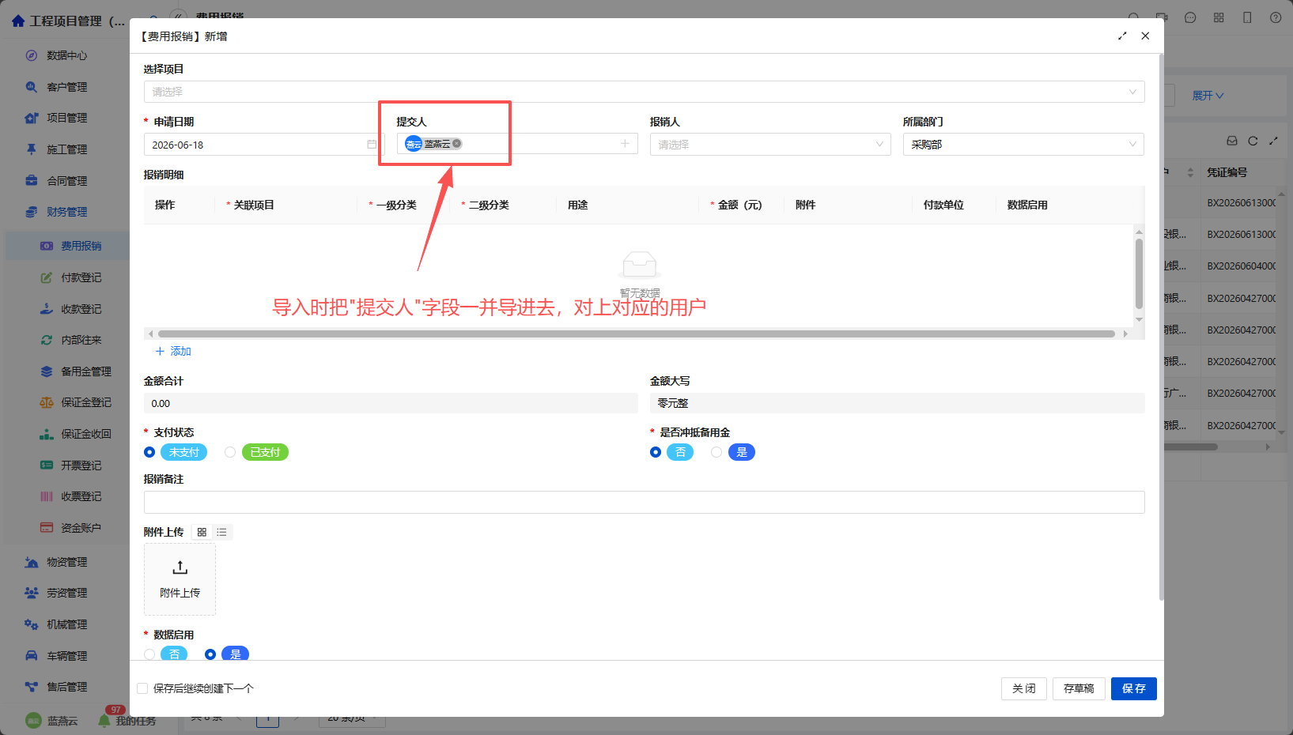Switch attachments to list view

[222, 533]
